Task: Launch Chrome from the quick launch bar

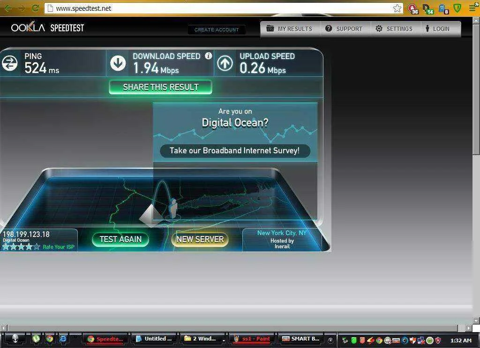Action: (50, 339)
